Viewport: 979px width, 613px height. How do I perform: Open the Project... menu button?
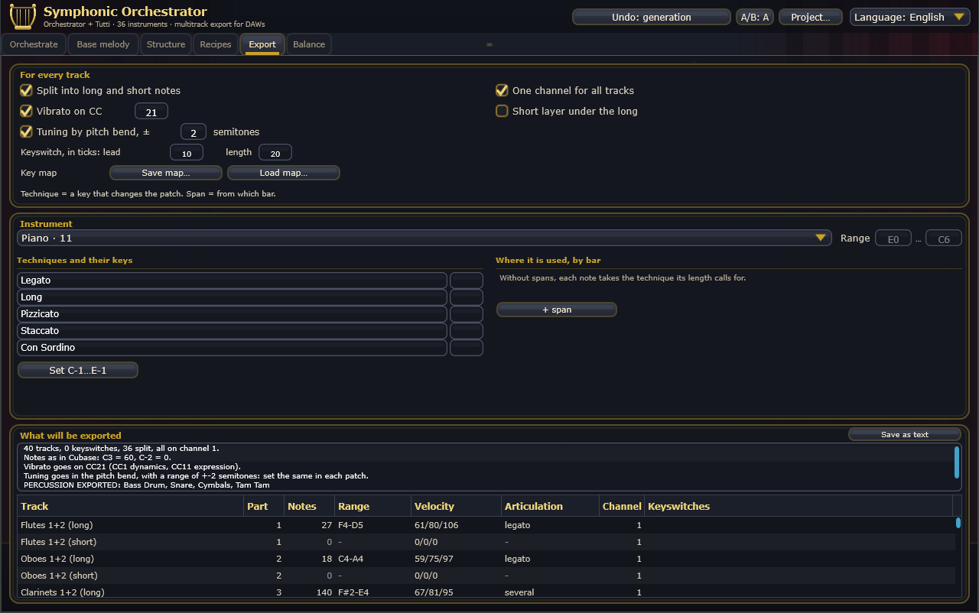pyautogui.click(x=811, y=17)
